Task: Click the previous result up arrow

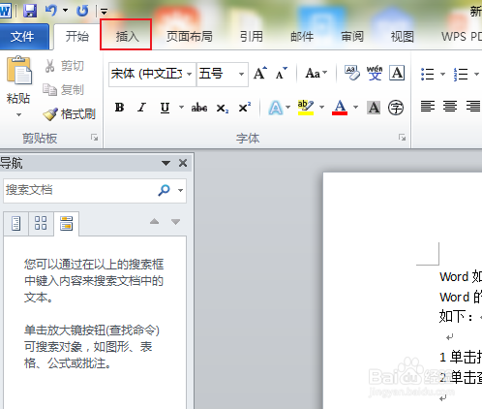Action: [x=155, y=222]
